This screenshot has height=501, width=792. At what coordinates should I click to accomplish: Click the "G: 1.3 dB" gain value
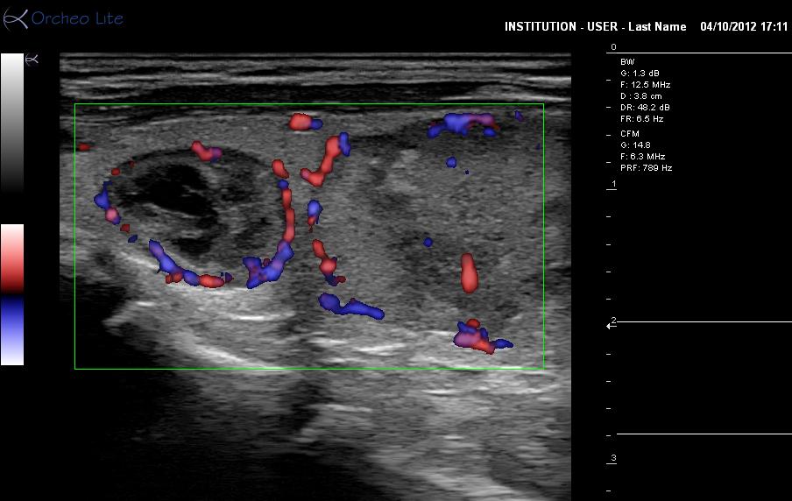640,74
